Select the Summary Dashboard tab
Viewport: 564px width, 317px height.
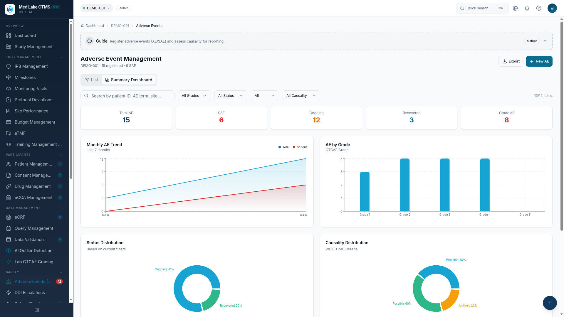[x=129, y=80]
